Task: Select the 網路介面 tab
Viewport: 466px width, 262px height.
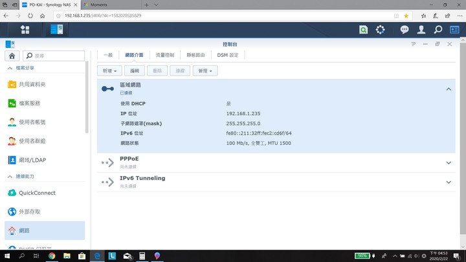Action: [134, 55]
